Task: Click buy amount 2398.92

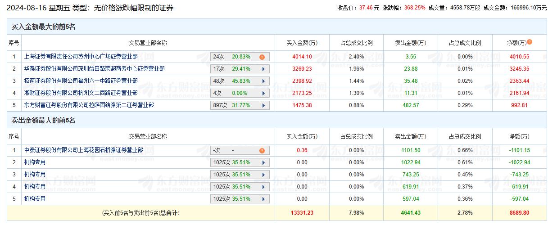Action: (302, 81)
